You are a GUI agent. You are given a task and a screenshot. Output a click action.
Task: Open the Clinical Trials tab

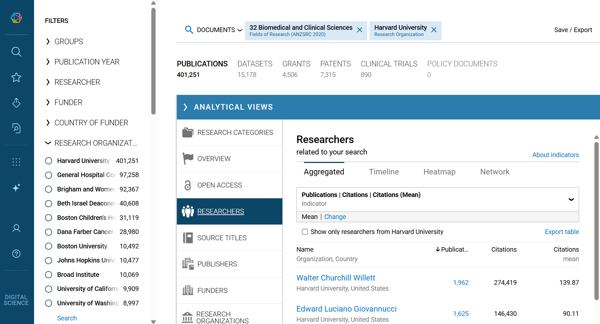point(389,64)
